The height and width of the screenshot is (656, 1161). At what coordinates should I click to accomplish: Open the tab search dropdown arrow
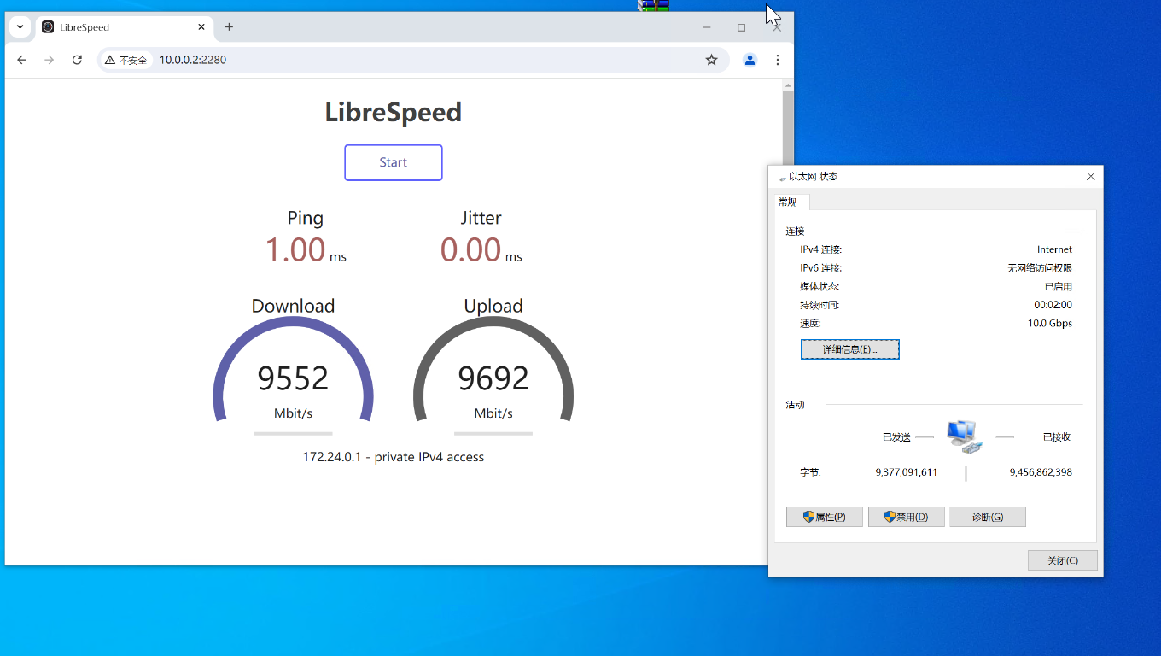[x=20, y=26]
